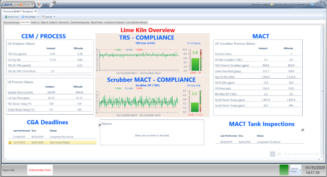Click the Add Widget button
327x177 pixels.
29,17
